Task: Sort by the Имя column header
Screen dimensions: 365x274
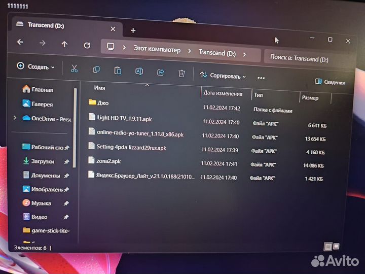Action: coord(100,88)
